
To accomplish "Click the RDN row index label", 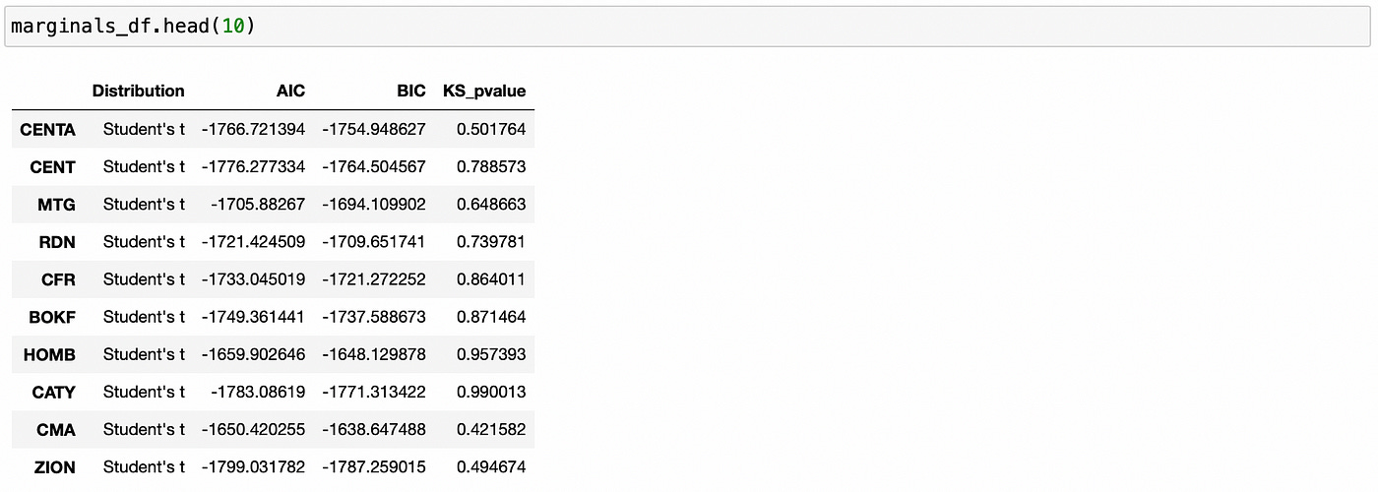I will click(57, 242).
